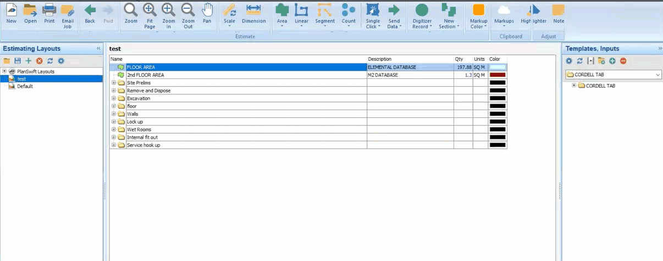Click the column splitter icon in Templates panel
This screenshot has width=663, height=261.
pyautogui.click(x=590, y=61)
